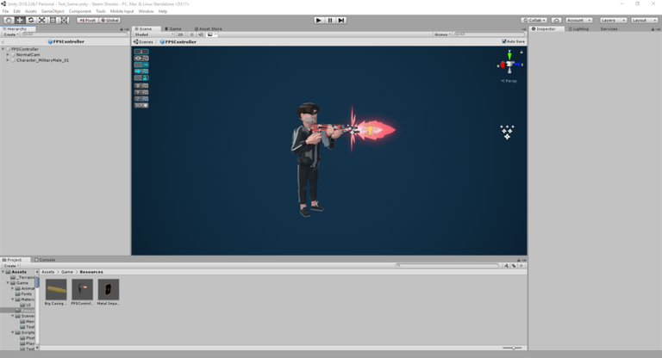Expand the NormalCam hierarchy item
Image resolution: width=662 pixels, height=358 pixels.
[8, 54]
